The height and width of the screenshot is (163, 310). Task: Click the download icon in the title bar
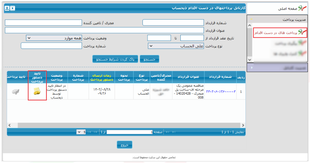click(7, 8)
